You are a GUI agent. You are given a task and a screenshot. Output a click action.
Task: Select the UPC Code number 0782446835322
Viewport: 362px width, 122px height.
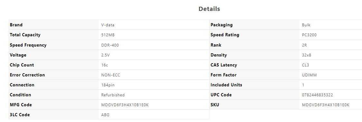[318, 95]
